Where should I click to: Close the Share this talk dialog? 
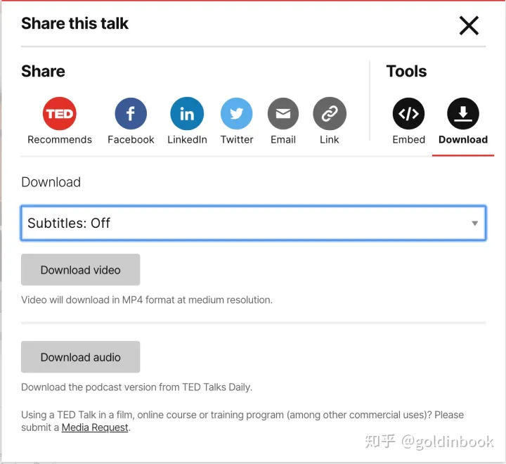click(x=469, y=25)
